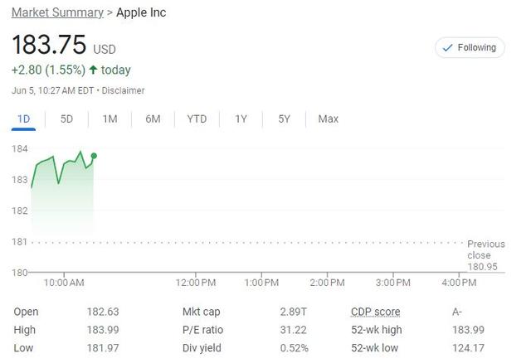The width and height of the screenshot is (531, 363).
Task: Click the green current price dot on chart
Action: [94, 156]
